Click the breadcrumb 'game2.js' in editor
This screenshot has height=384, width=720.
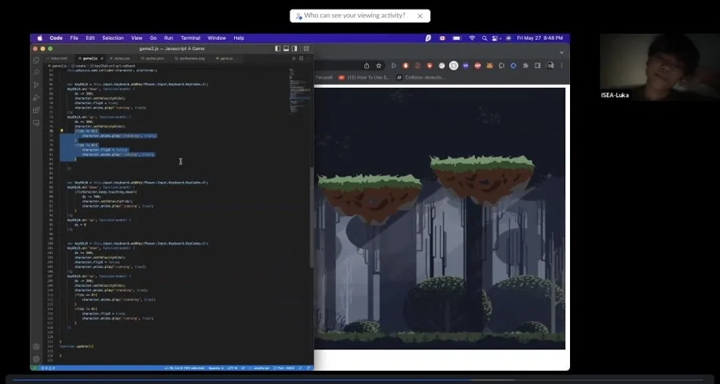57,66
